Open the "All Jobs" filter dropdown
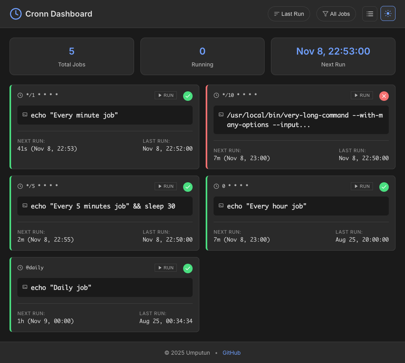 point(336,13)
